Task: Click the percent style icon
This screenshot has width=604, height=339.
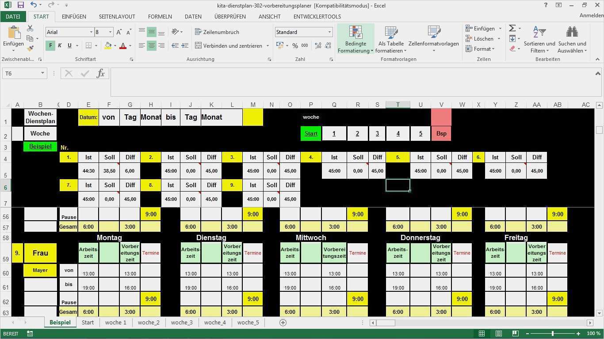Action: tap(295, 45)
